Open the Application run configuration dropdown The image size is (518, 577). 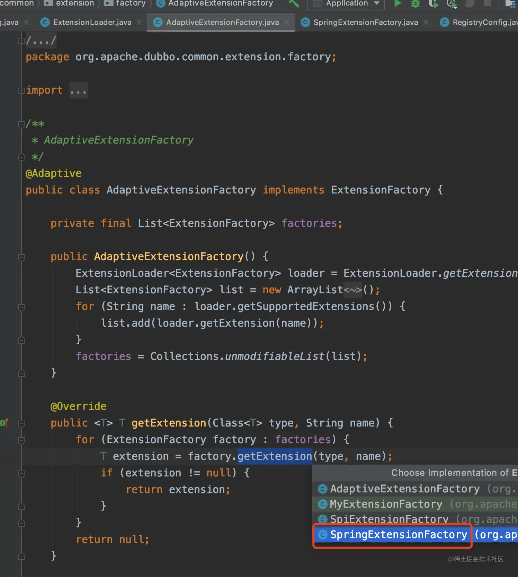click(346, 4)
